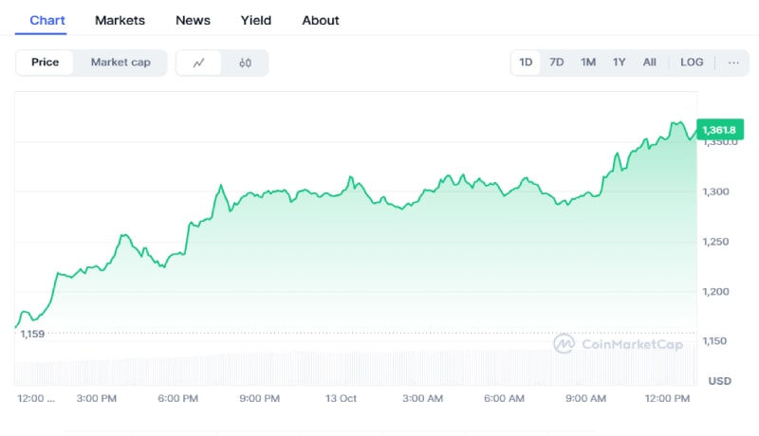
Task: Enable LOG scale
Action: click(692, 63)
